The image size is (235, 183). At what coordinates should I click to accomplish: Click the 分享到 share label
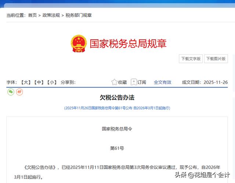pyautogui.click(x=68, y=82)
